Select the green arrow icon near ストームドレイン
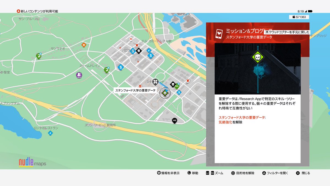Screen dimensions: 330x186 106,70
